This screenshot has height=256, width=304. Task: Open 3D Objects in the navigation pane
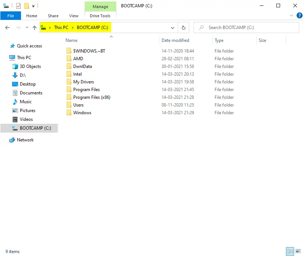click(x=31, y=66)
